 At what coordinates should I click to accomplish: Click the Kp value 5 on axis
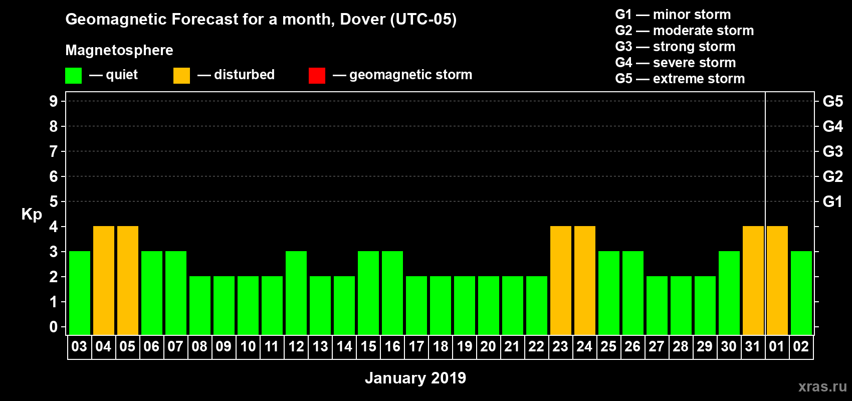[x=54, y=202]
